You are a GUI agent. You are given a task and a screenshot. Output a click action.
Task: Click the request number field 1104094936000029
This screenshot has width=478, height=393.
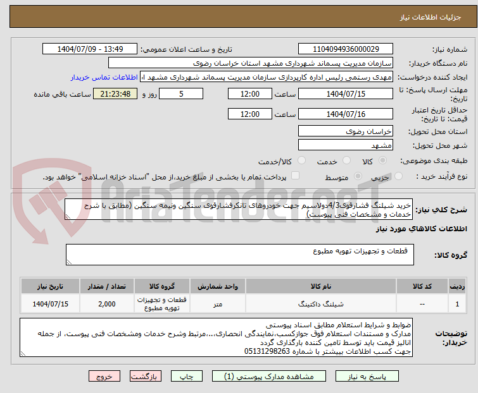[346, 49]
